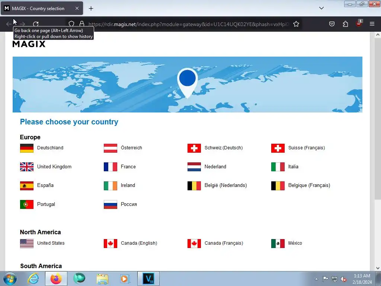Screen dimensions: 381x286
Task: Click the España flag icon
Action: [x=27, y=185]
